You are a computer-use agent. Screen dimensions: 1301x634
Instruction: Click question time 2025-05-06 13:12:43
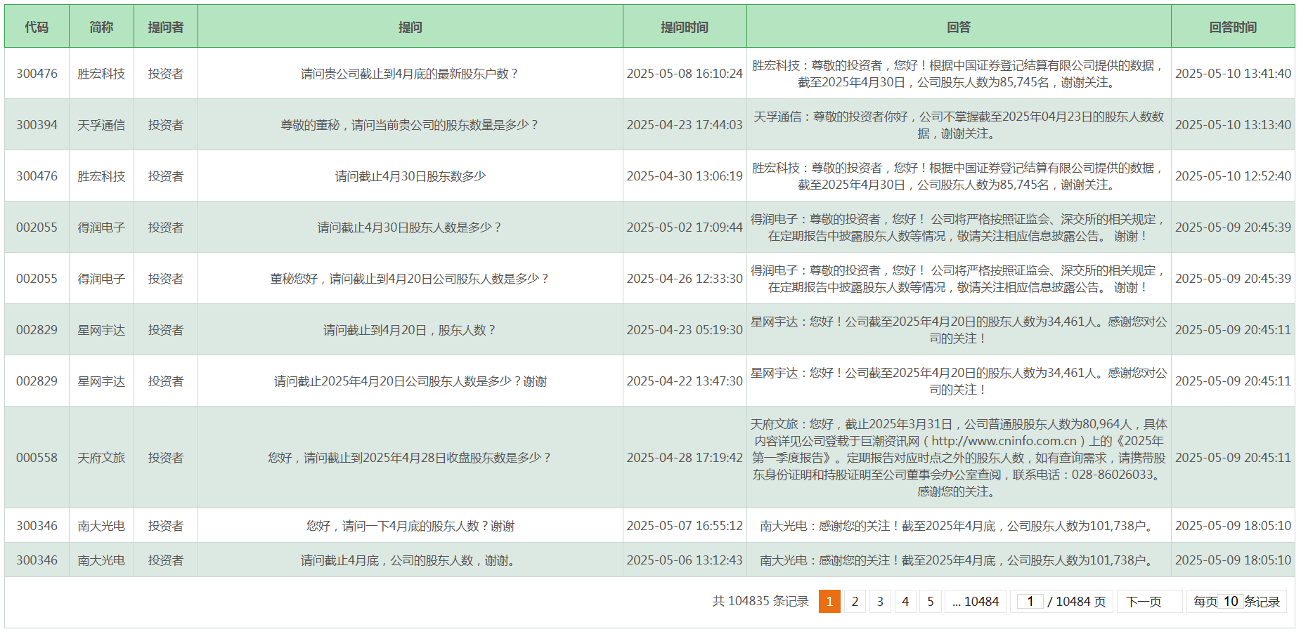pyautogui.click(x=685, y=560)
